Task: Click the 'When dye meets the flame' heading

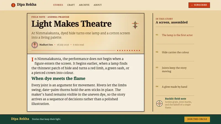Action: [58, 79]
